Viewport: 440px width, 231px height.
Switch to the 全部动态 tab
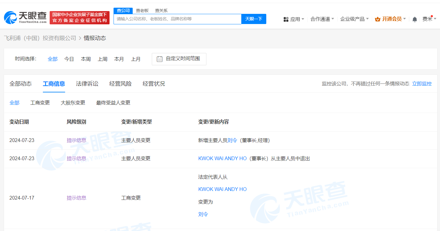[x=21, y=84]
